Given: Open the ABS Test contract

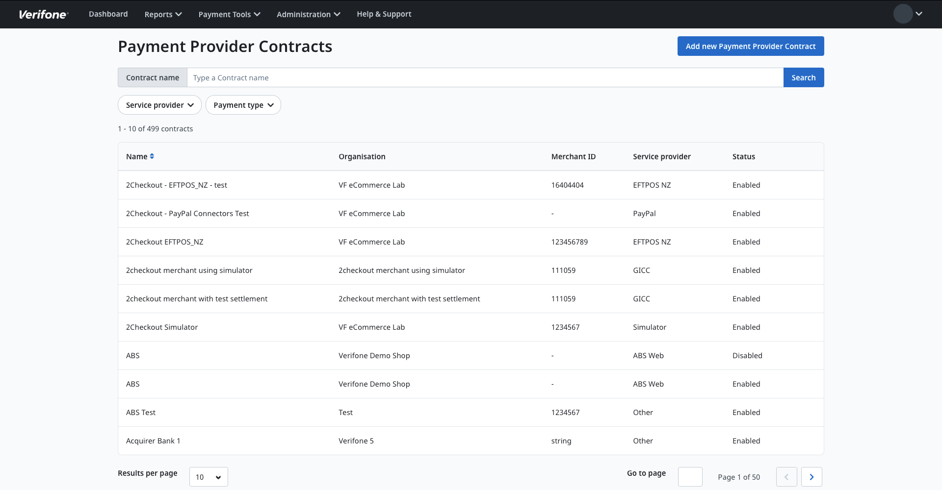Looking at the screenshot, I should 141,412.
